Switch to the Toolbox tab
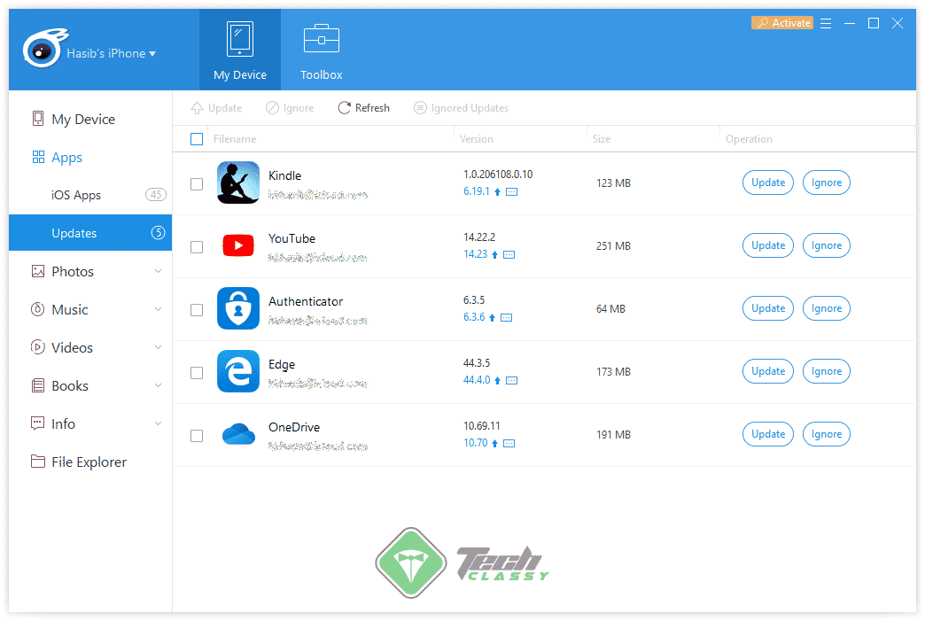 [321, 50]
